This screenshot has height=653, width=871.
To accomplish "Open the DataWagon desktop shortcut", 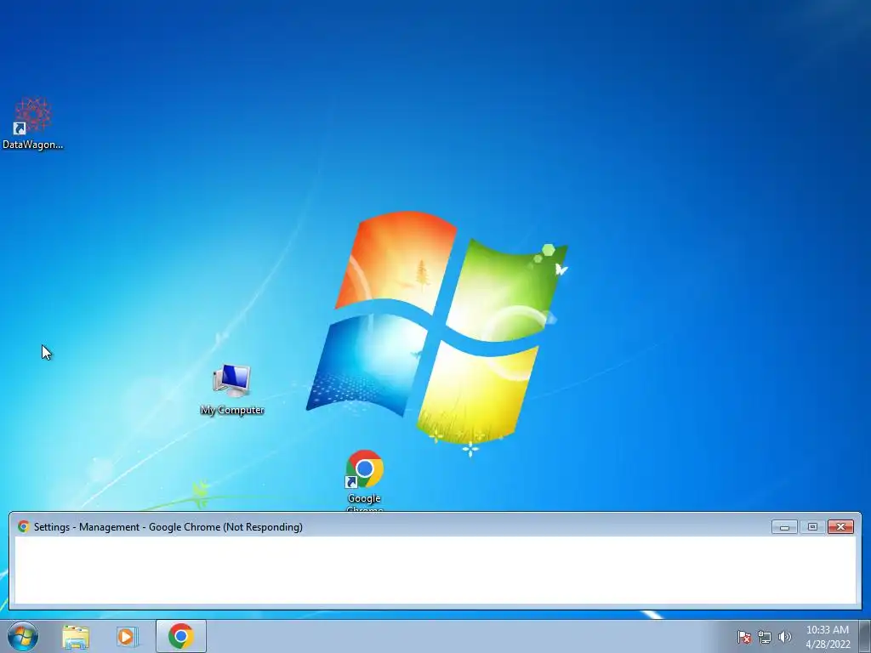I will tap(33, 123).
